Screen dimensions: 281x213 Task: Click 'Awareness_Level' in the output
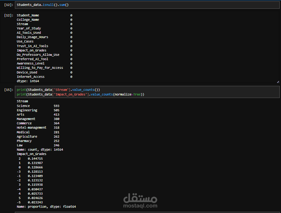coord(31,64)
